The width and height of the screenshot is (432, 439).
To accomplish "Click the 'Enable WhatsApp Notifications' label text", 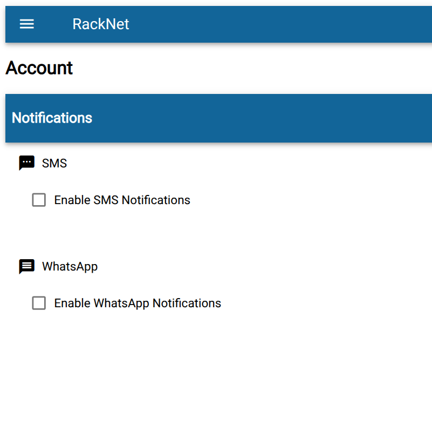I will (x=138, y=303).
